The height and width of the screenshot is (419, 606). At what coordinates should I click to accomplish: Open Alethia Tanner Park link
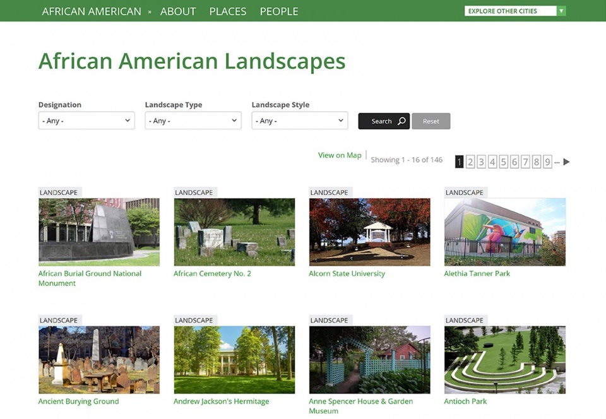click(477, 273)
